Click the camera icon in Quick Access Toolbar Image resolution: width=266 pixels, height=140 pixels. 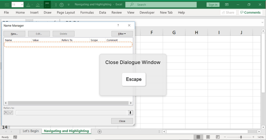point(7,5)
